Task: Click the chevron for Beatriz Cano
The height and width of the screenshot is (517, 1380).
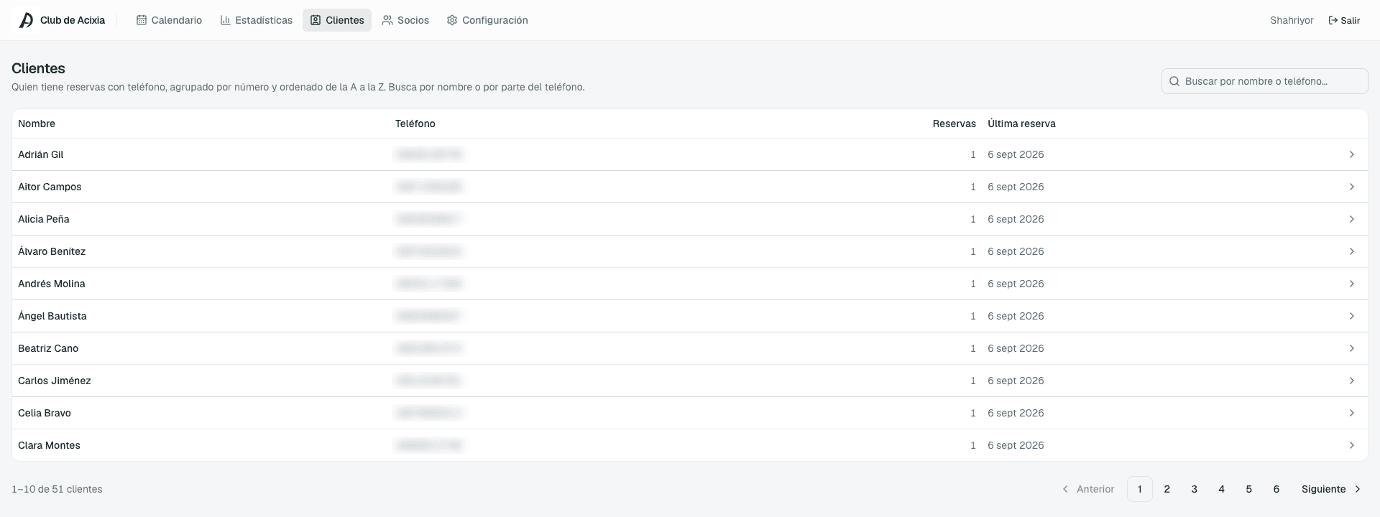Action: (1352, 348)
